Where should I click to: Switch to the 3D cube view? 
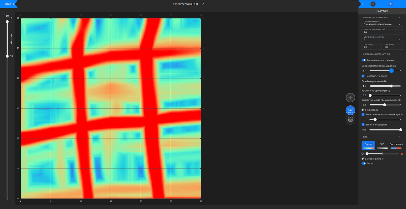350,120
